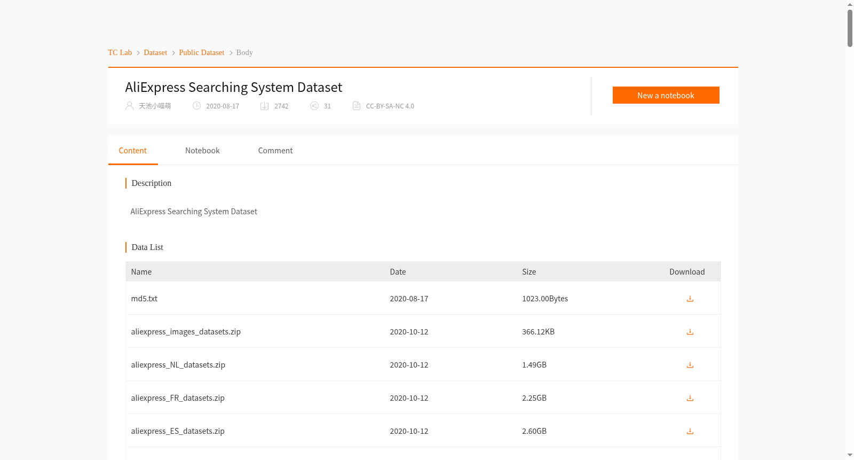Click the AliExpress Searching System Dataset title
The height and width of the screenshot is (460, 854).
pos(234,87)
